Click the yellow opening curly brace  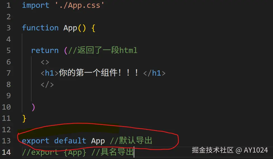(93, 28)
